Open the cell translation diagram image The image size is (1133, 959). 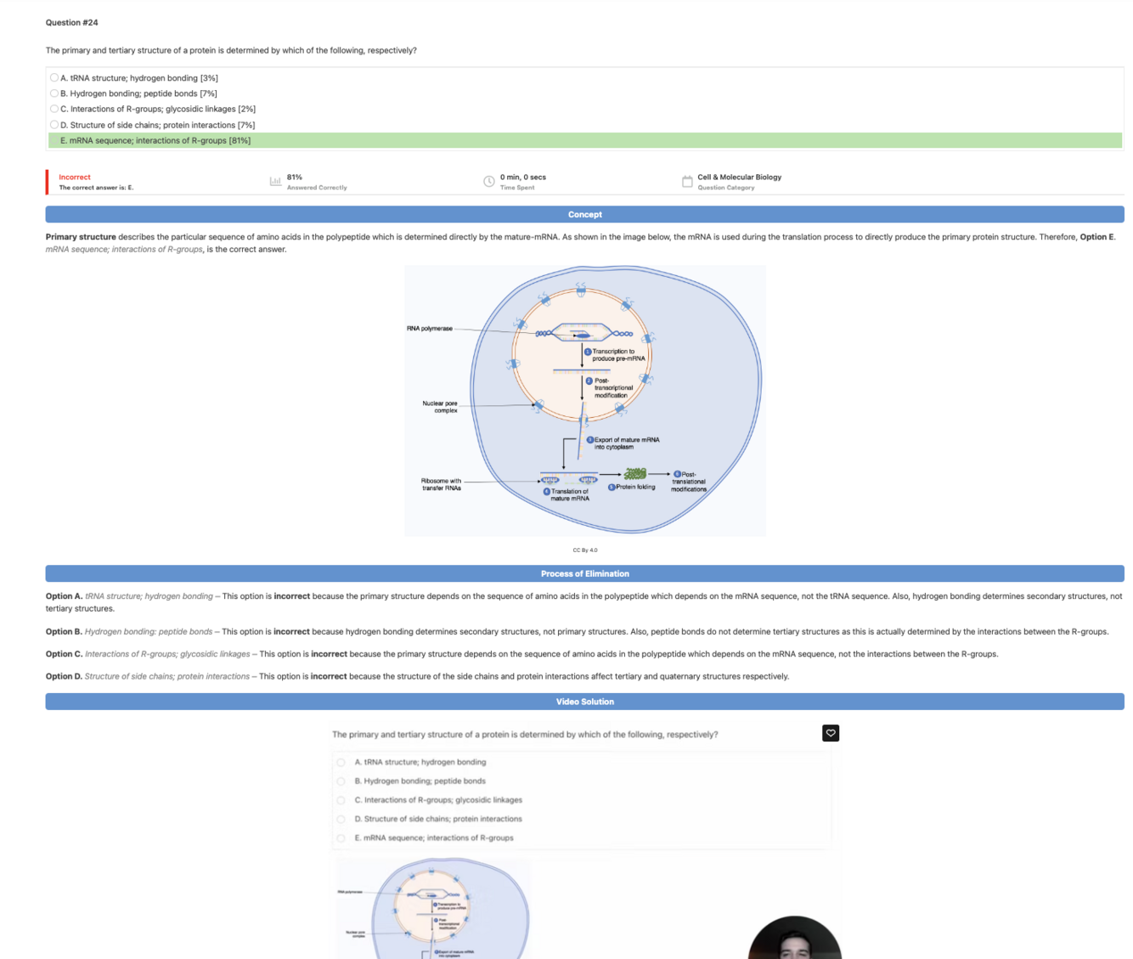[x=585, y=400]
